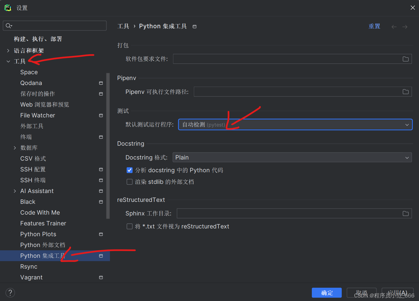Select Qodana settings page
419x301 pixels.
(x=31, y=83)
